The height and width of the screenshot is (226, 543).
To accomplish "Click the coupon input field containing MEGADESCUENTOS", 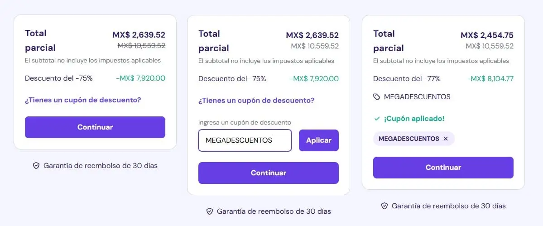I will coord(245,140).
